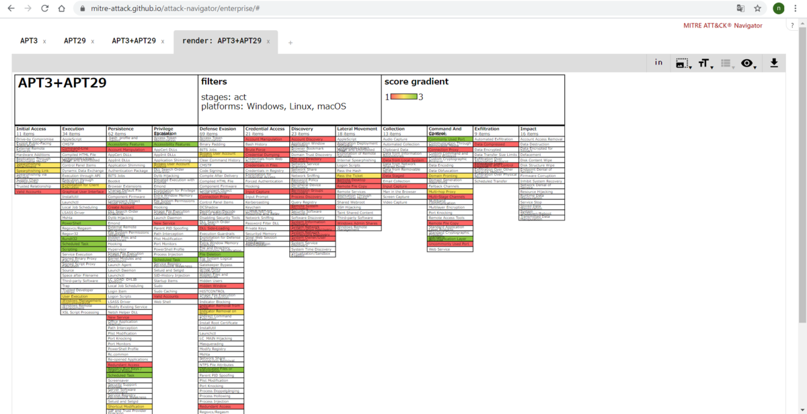Select the Kerberoasting technique cell

(x=267, y=202)
